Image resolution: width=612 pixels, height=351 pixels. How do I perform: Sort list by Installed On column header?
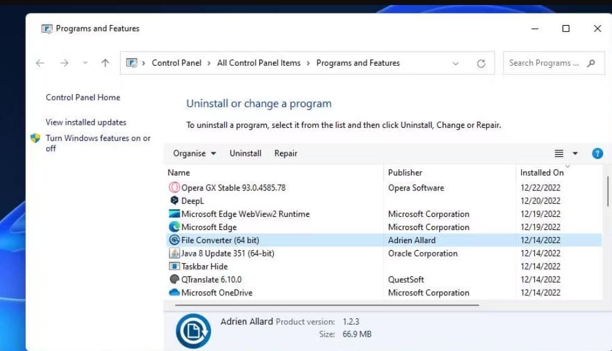542,172
